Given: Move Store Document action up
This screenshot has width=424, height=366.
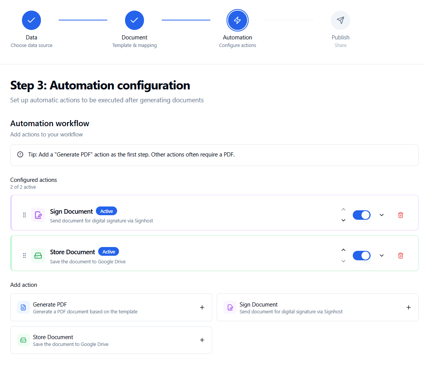Looking at the screenshot, I should click(x=343, y=250).
